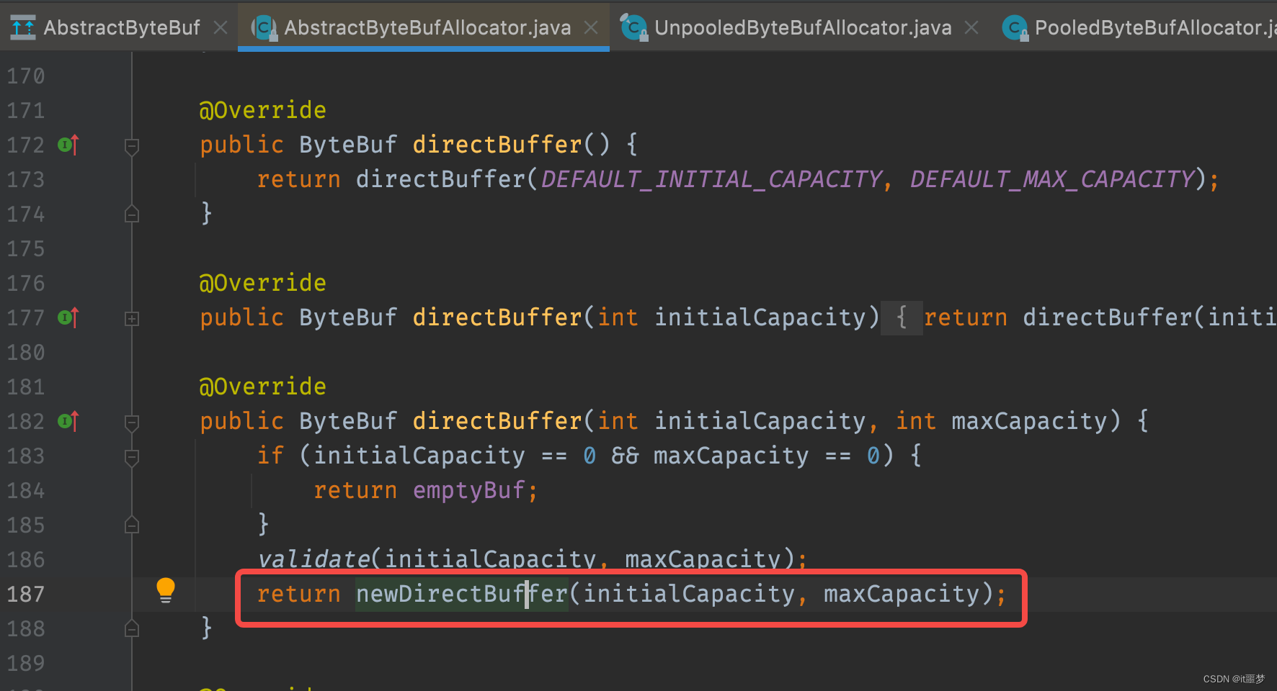This screenshot has width=1277, height=691.
Task: Click emptyBuf on line 184
Action: (x=468, y=491)
